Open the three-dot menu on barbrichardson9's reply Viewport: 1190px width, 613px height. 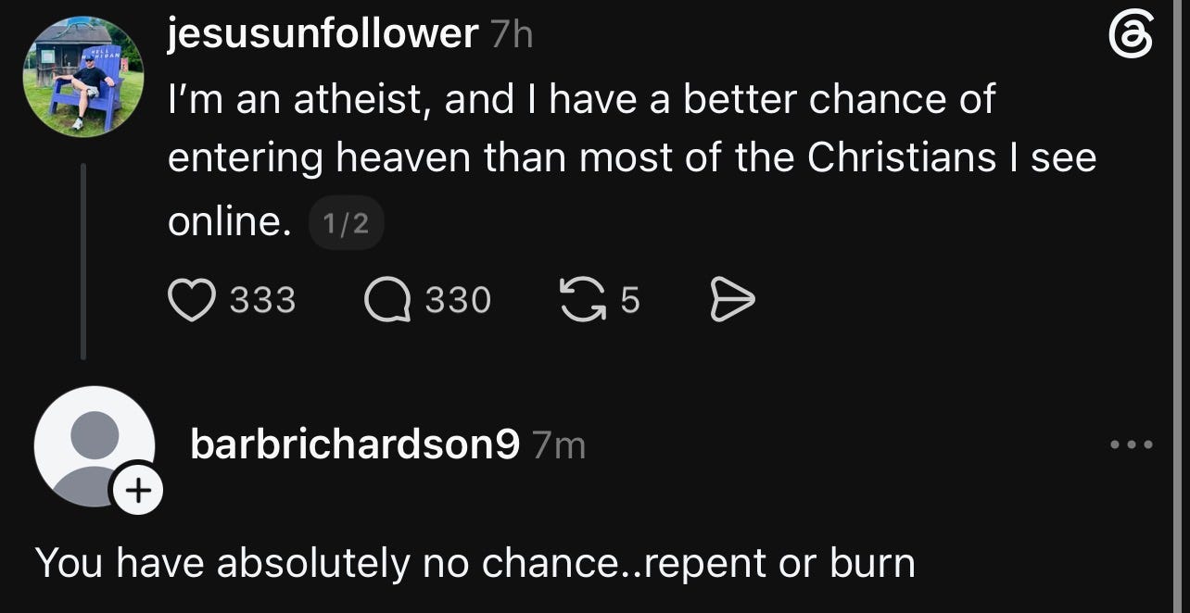[1133, 445]
